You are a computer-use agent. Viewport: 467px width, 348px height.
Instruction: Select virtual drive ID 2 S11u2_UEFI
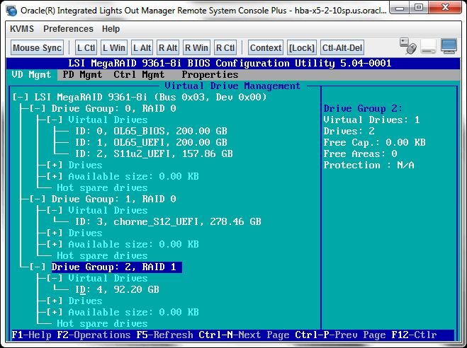click(154, 153)
